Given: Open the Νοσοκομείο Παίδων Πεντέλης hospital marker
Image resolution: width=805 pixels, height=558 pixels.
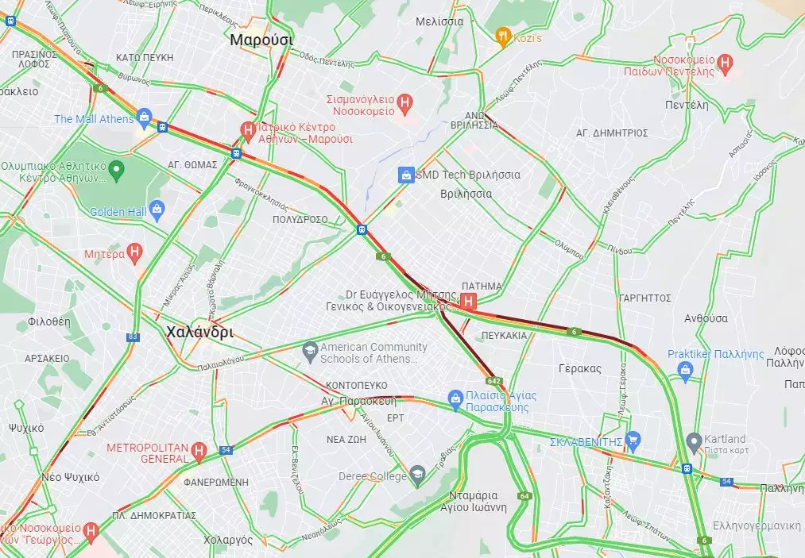Looking at the screenshot, I should (x=725, y=64).
